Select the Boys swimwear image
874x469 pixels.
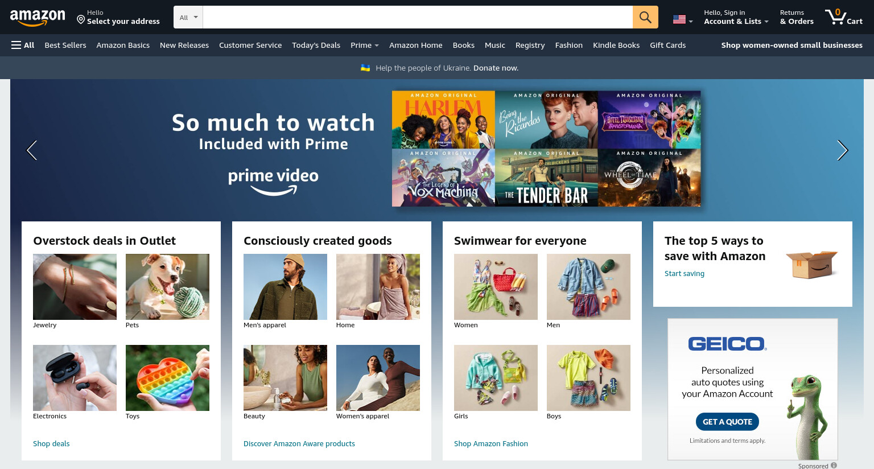point(588,378)
